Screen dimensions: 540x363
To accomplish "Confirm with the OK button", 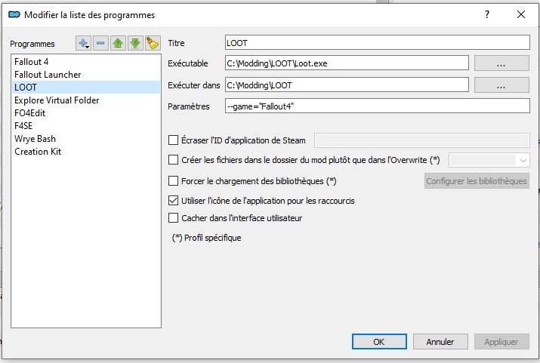I will [x=379, y=342].
